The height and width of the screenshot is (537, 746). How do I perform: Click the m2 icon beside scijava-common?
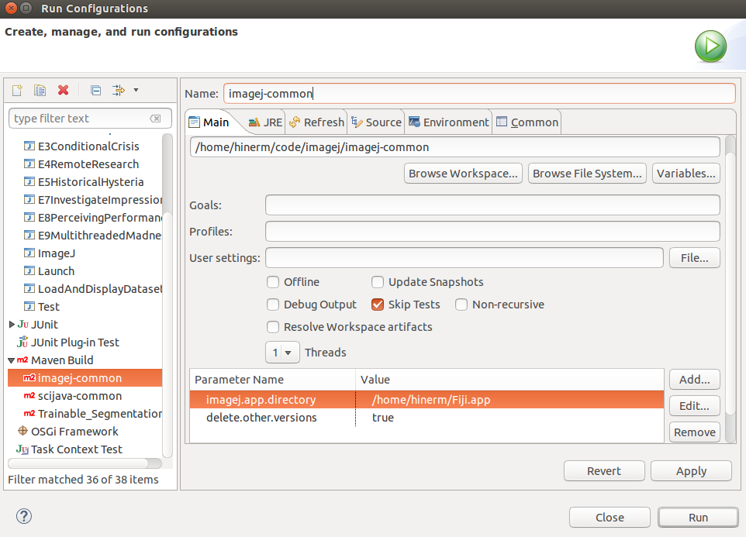pyautogui.click(x=29, y=395)
